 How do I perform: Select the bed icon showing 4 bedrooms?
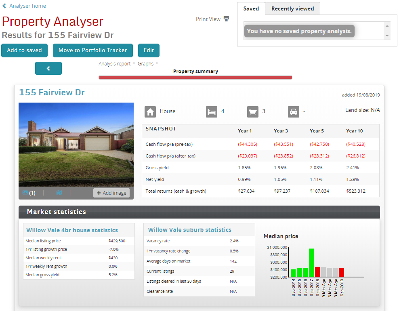(212, 111)
